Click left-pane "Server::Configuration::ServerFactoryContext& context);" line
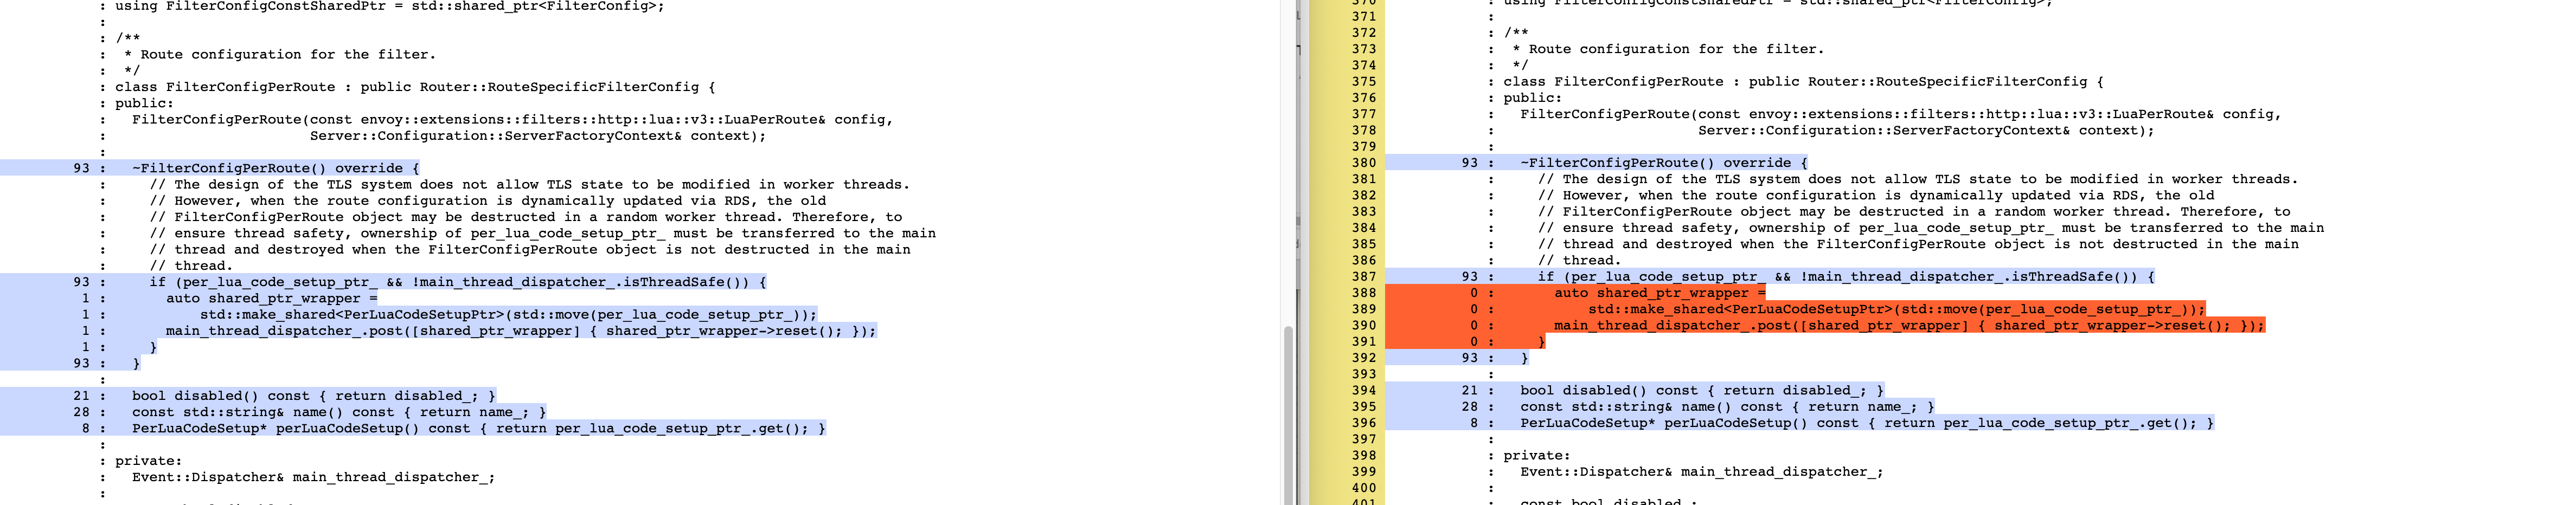Screen dimensions: 2576x505 point(538,136)
